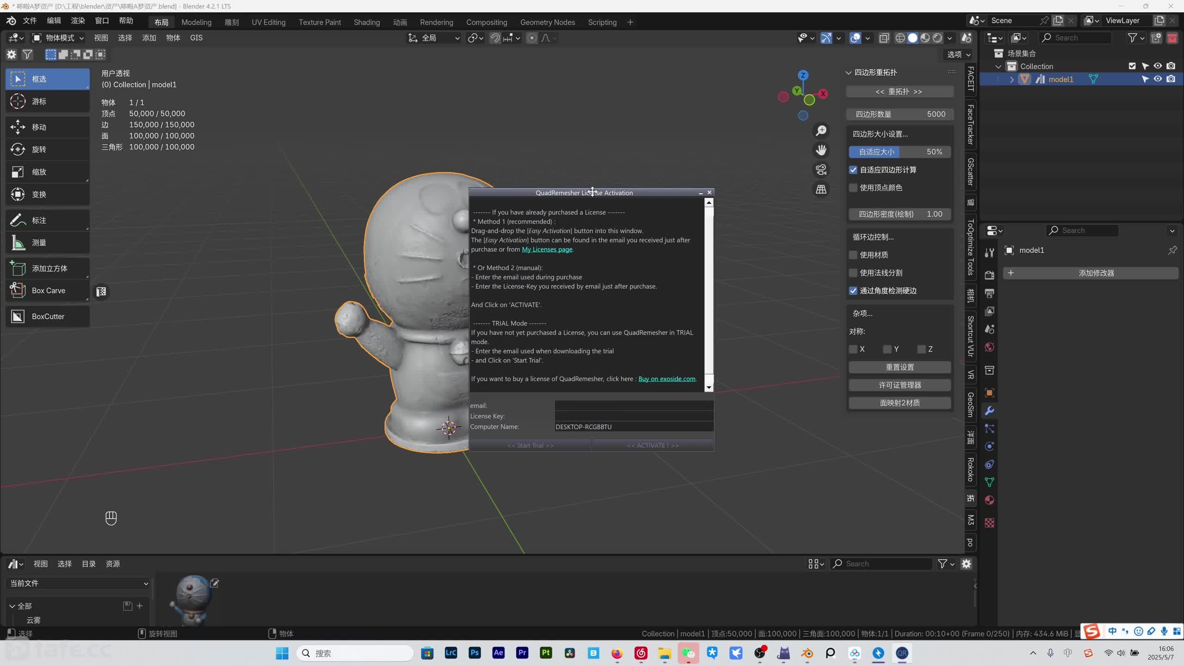Toggle camera view icon in viewport
Screen dimensions: 1184x666
[x=821, y=170]
